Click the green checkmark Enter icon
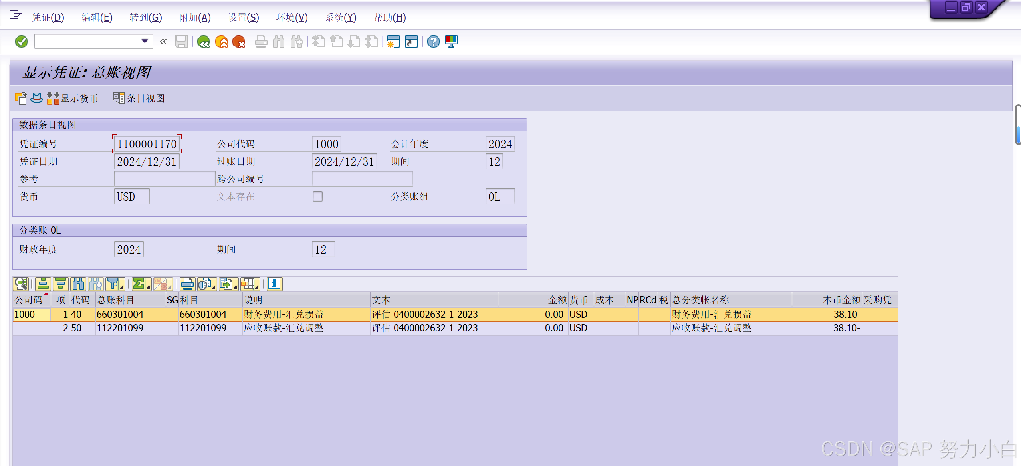This screenshot has height=466, width=1021. click(22, 42)
